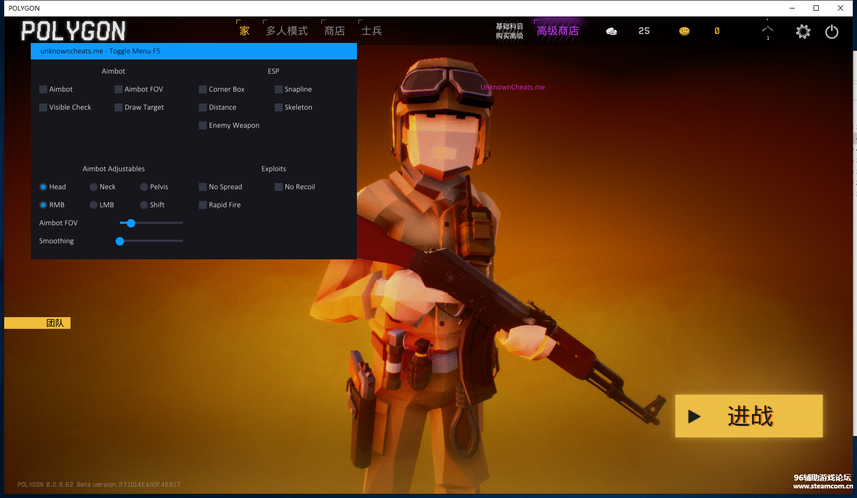This screenshot has width=857, height=498.
Task: Open the 家 home tab
Action: coord(244,31)
